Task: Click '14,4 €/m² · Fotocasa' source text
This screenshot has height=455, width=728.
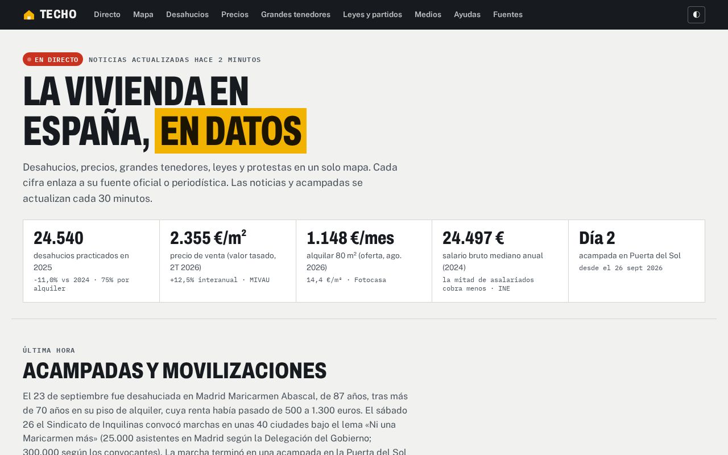Action: (x=346, y=280)
